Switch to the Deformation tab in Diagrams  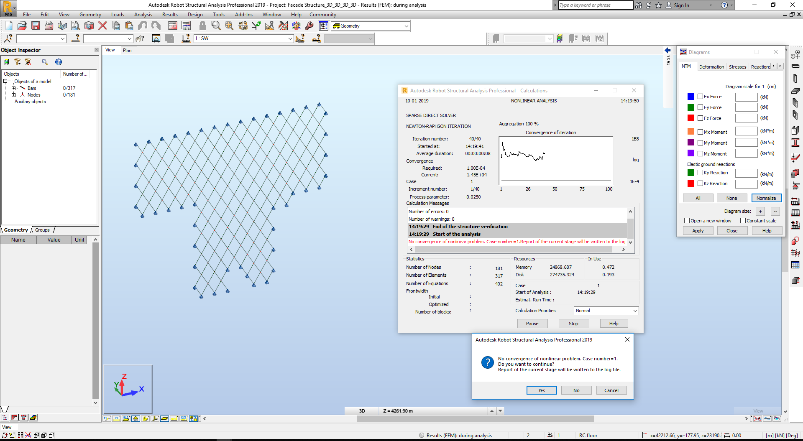pos(712,66)
